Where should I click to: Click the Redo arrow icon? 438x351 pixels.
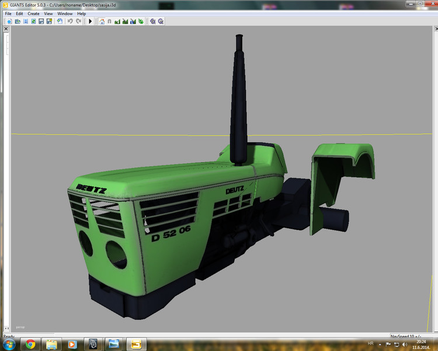click(x=78, y=22)
